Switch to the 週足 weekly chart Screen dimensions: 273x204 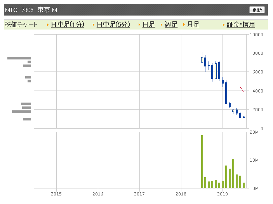[171, 24]
